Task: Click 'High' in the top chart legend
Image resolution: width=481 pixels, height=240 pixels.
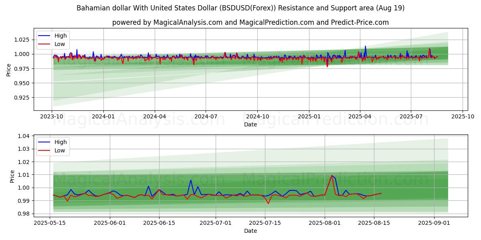Action: (61, 36)
